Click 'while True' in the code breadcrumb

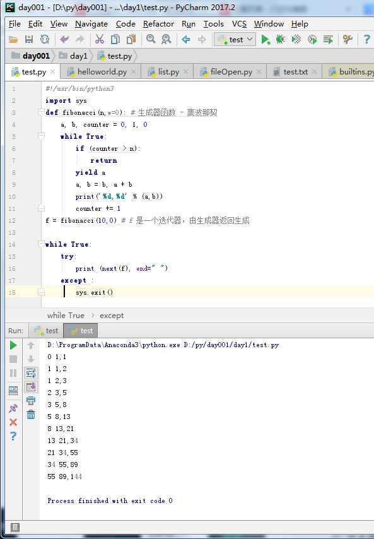pyautogui.click(x=66, y=315)
